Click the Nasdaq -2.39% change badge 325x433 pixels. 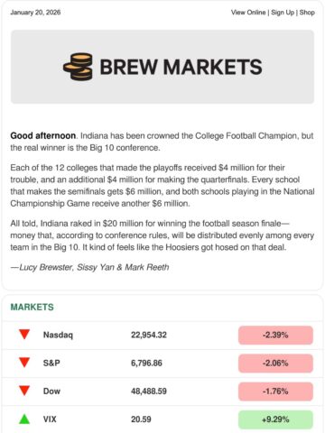(275, 335)
